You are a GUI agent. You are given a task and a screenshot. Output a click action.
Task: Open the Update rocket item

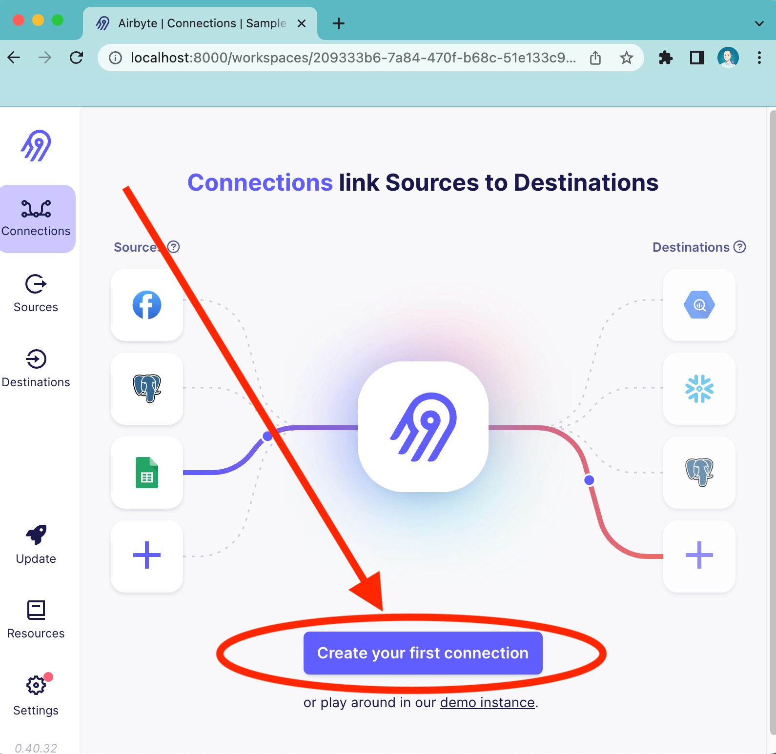point(36,545)
